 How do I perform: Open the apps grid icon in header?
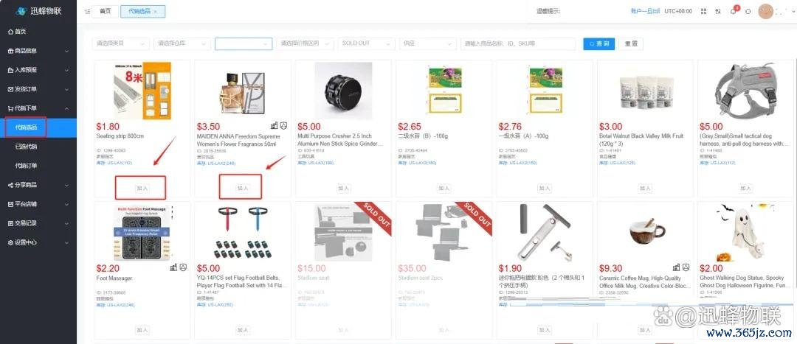pos(703,11)
